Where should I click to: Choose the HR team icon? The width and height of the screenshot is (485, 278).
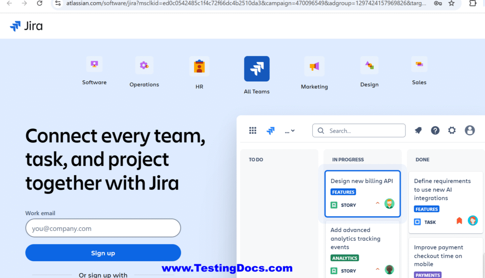point(199,66)
